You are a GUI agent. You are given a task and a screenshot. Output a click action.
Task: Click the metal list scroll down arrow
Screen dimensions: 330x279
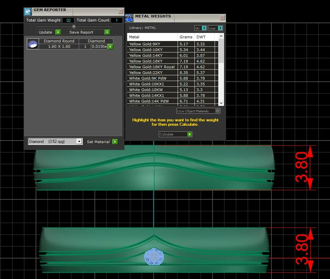[221, 103]
